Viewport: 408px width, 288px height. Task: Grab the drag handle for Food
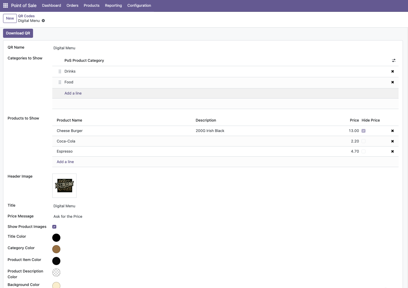[x=60, y=82]
